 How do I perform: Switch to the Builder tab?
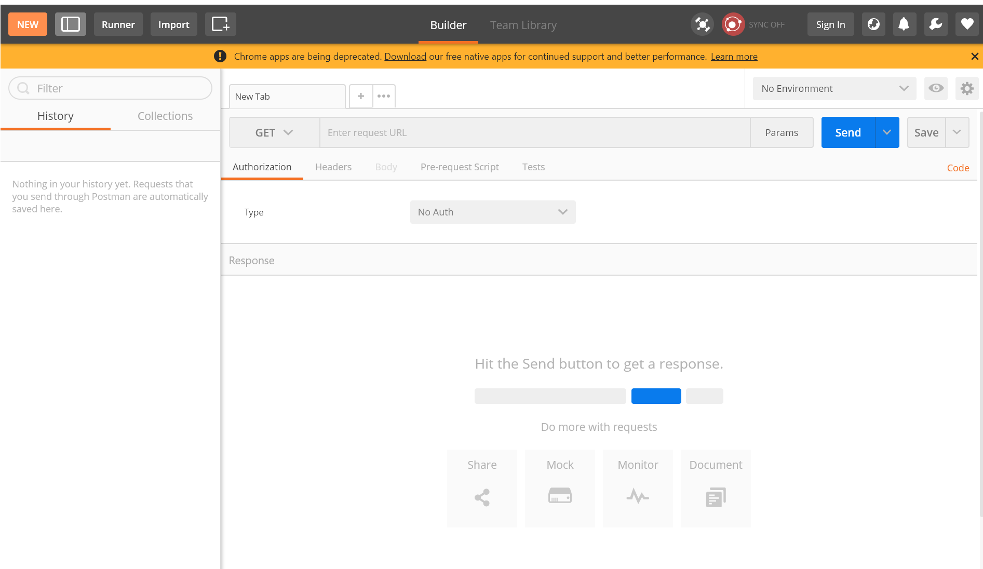(448, 25)
